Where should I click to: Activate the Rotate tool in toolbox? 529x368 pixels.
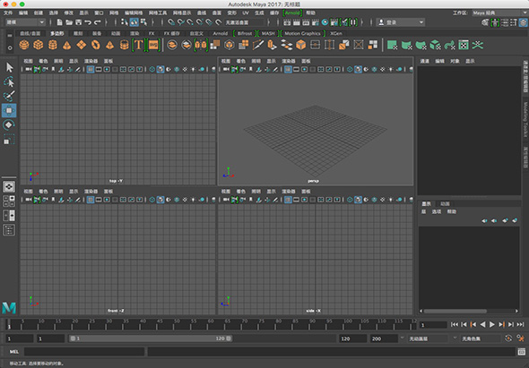point(9,125)
